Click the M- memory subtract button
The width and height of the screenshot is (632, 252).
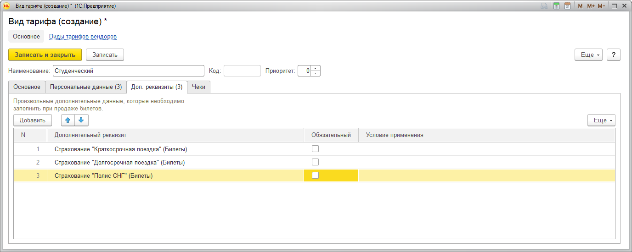coord(601,6)
